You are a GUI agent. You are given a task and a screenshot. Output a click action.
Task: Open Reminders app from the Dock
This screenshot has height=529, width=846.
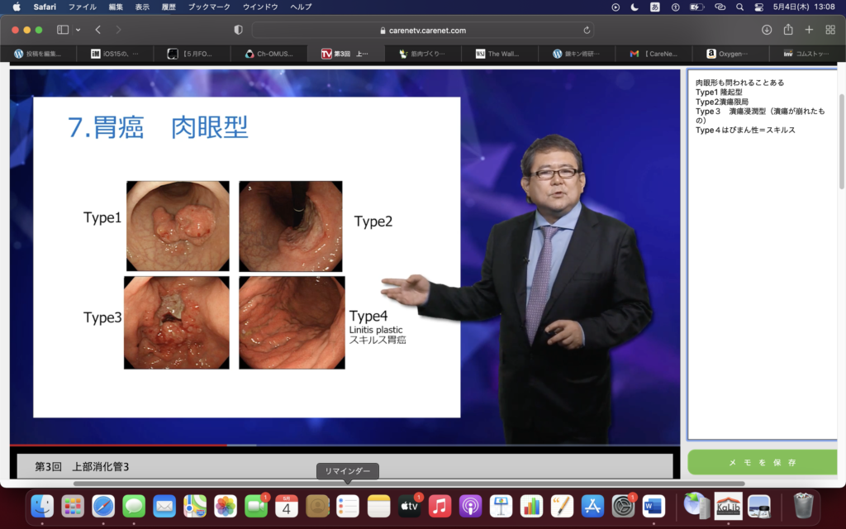point(347,506)
